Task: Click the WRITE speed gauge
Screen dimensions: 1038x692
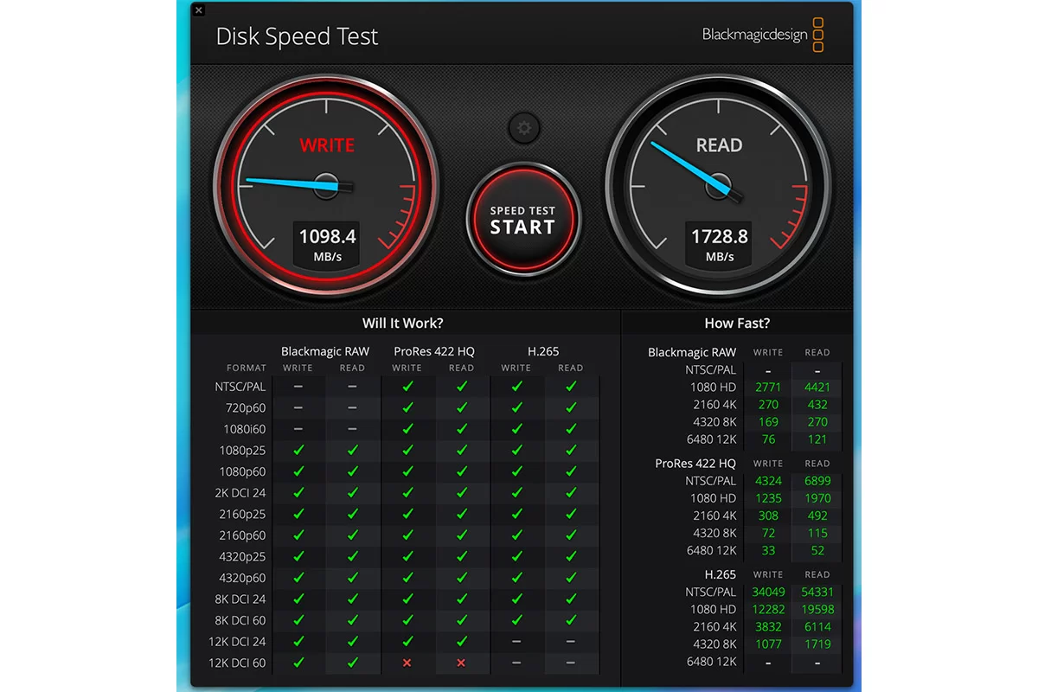Action: pos(326,186)
